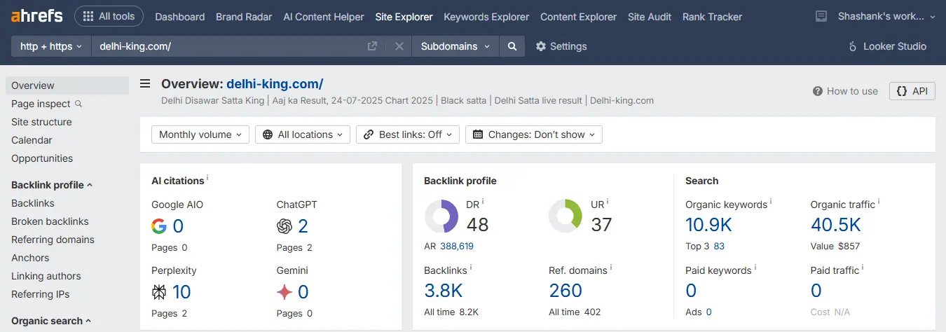The width and height of the screenshot is (946, 332).
Task: Open URL in new tab icon
Action: (x=372, y=46)
